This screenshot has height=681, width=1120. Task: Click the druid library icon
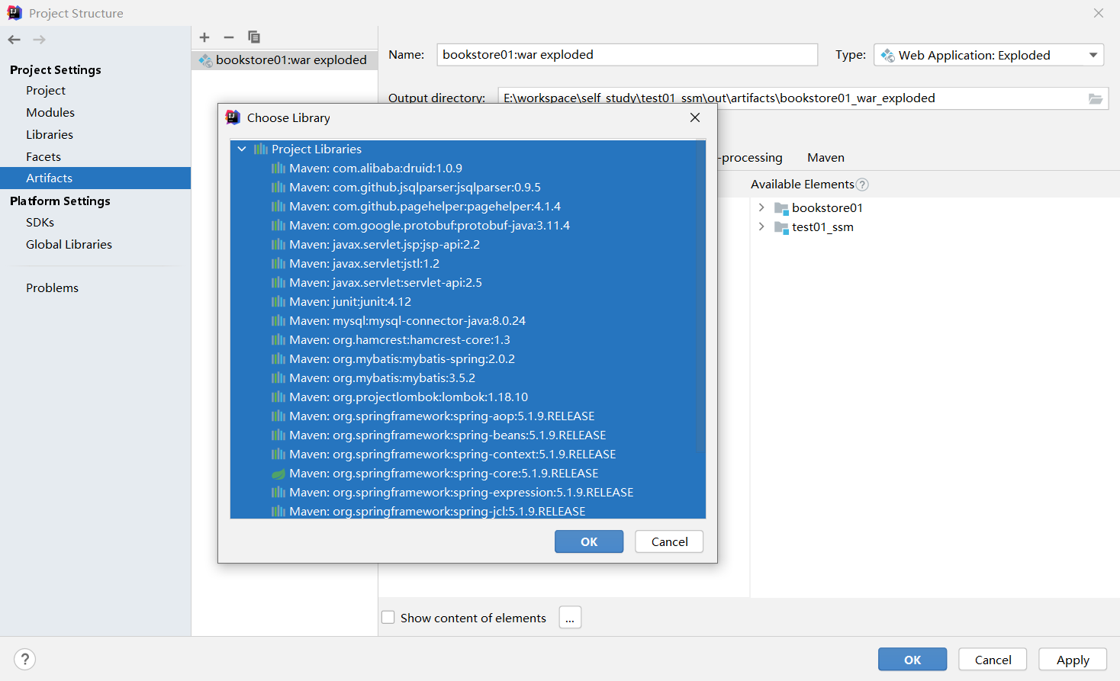tap(278, 169)
